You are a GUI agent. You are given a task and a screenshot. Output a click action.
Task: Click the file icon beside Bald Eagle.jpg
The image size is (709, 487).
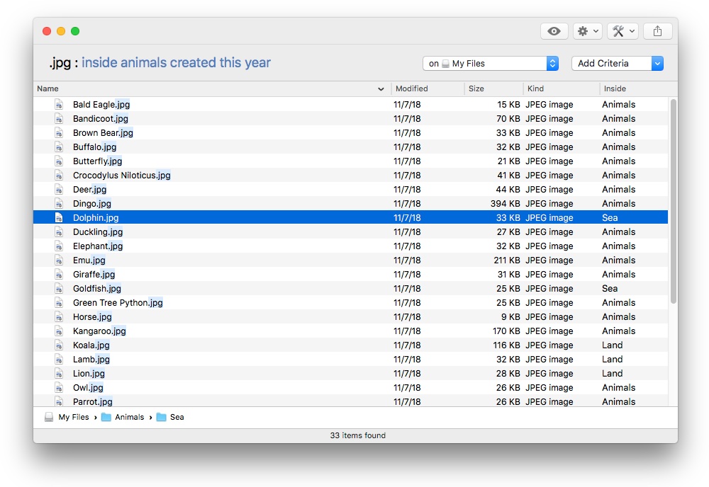click(60, 105)
